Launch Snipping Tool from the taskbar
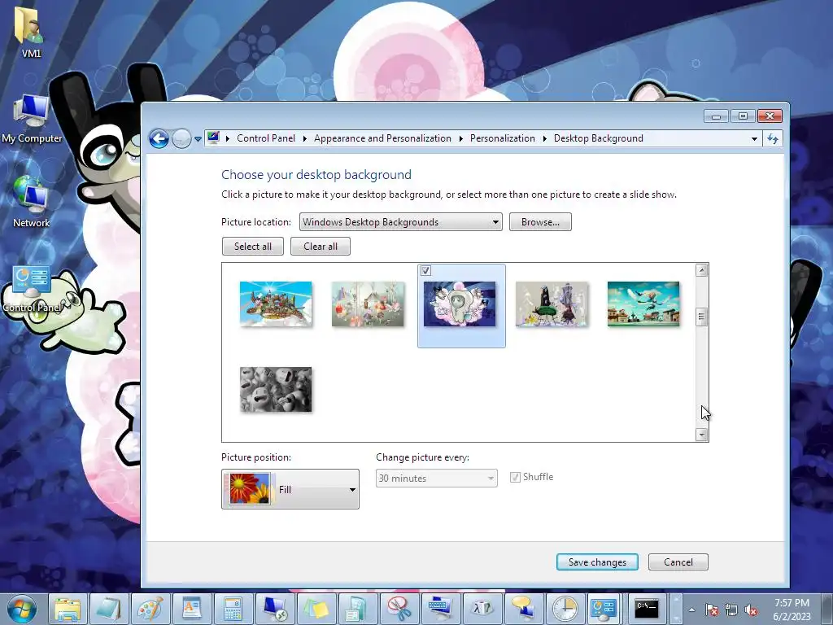This screenshot has height=625, width=833. pos(399,609)
